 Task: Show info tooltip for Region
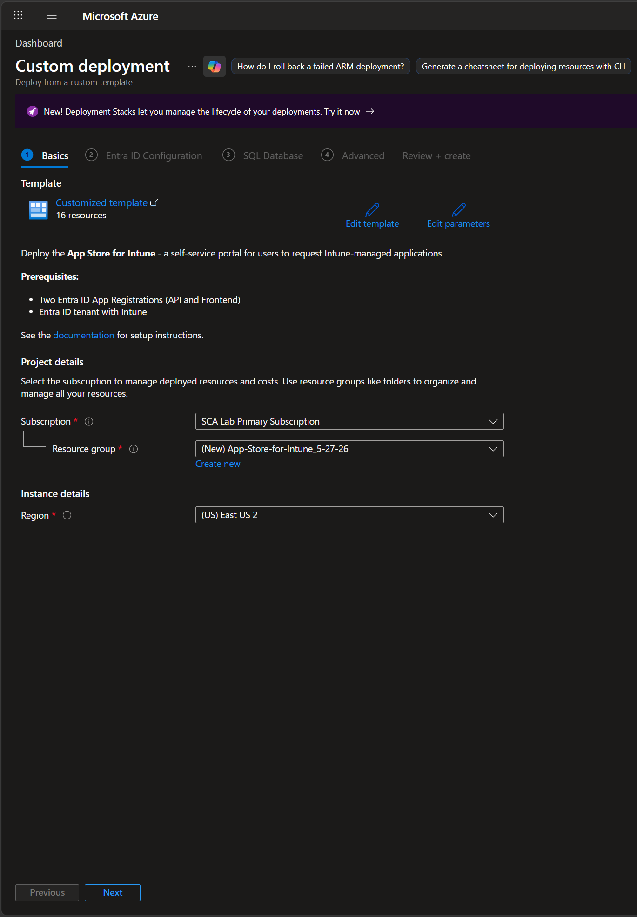[x=67, y=515]
